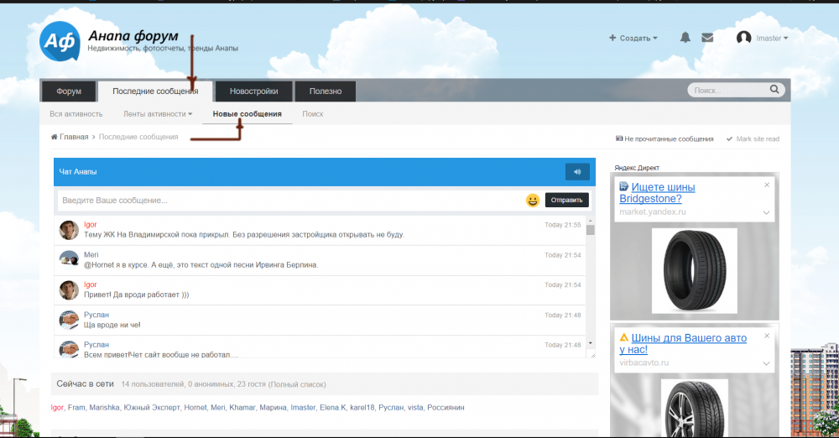The height and width of the screenshot is (438, 839).
Task: Open the messages envelope icon
Action: (x=707, y=38)
